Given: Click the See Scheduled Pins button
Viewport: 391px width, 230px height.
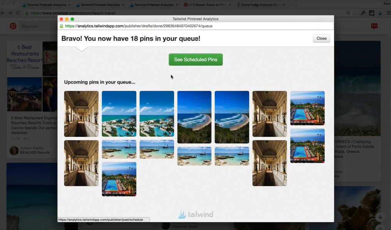Looking at the screenshot, I should pos(196,60).
